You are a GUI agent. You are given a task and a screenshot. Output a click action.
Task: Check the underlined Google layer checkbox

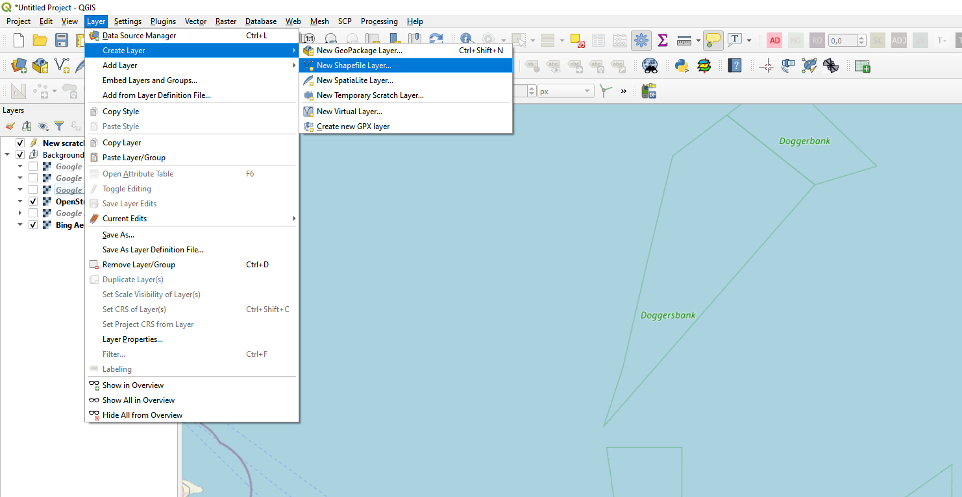pos(33,189)
